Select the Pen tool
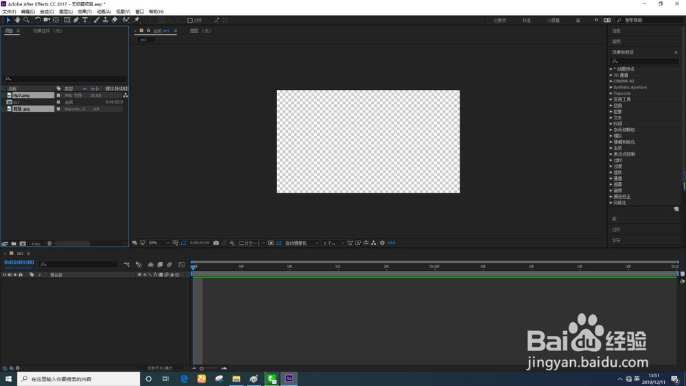The width and height of the screenshot is (686, 386). [x=76, y=20]
